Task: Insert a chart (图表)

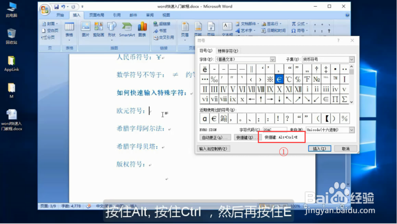Action: point(142,29)
